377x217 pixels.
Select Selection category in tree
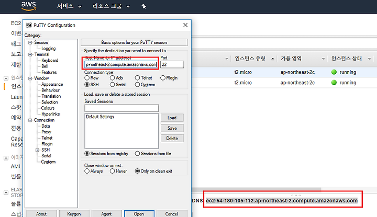[x=50, y=102]
